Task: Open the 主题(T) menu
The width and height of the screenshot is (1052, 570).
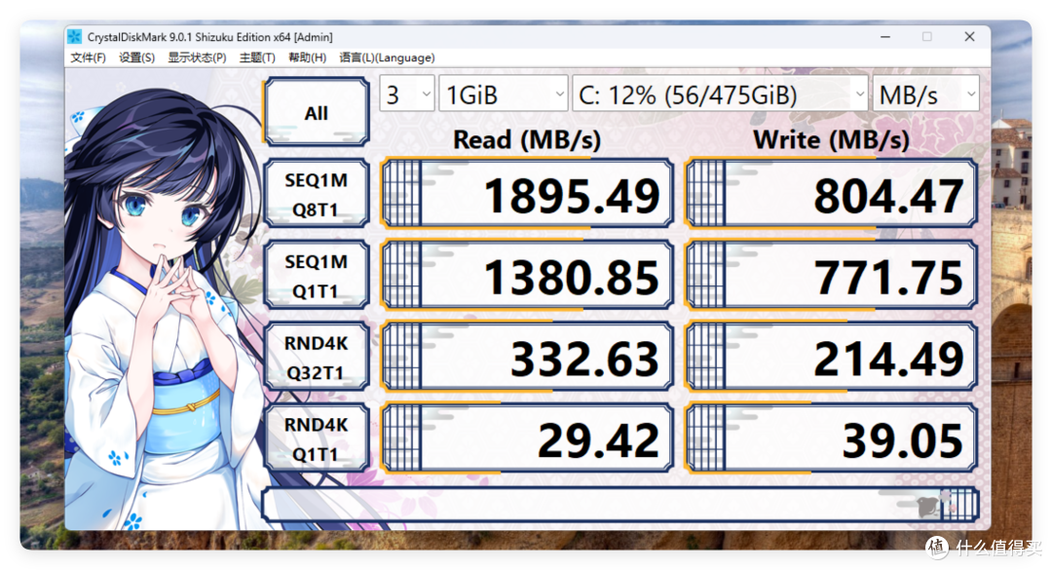Action: (x=257, y=57)
